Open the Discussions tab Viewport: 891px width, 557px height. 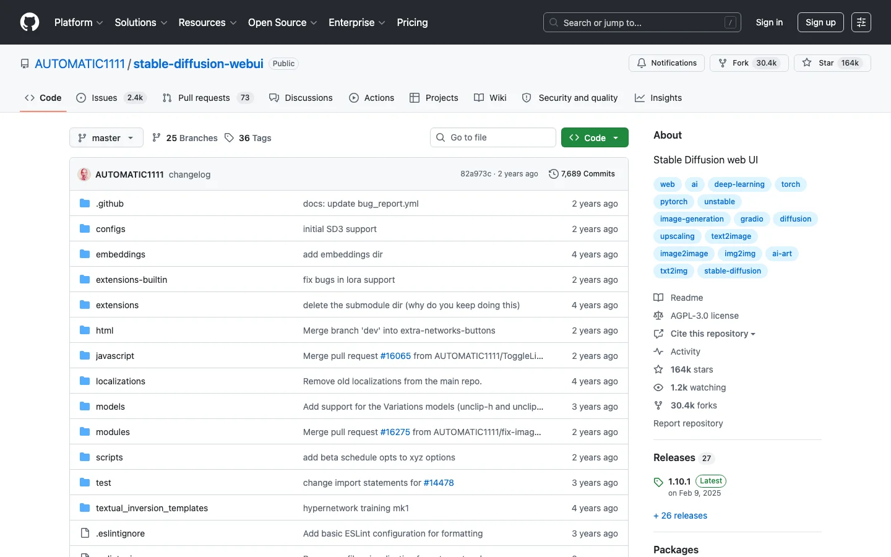tap(301, 98)
